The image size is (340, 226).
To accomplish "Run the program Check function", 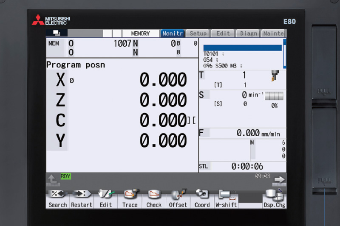I will click(x=154, y=198).
